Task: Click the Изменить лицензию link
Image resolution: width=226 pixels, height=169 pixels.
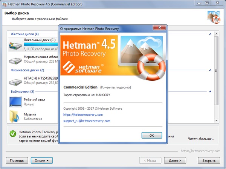Action: click(x=116, y=88)
